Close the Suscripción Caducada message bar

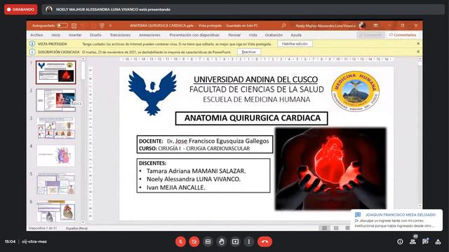pyautogui.click(x=418, y=52)
